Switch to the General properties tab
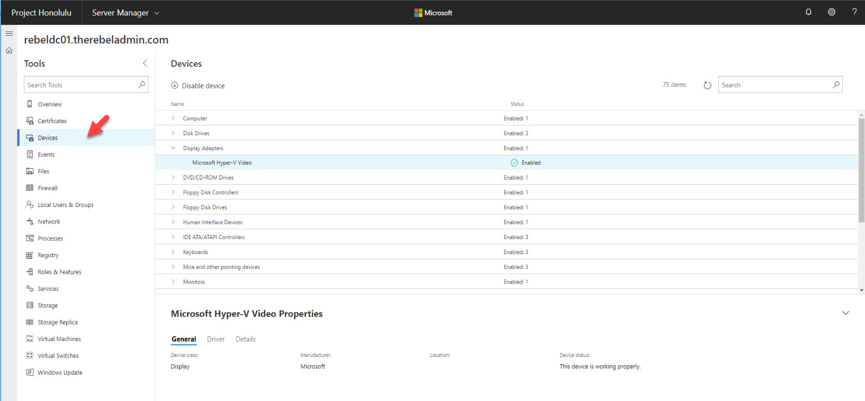865x401 pixels. coord(184,339)
